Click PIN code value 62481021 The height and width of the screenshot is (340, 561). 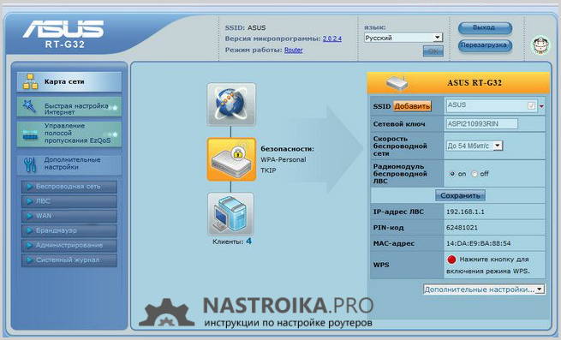click(x=462, y=228)
